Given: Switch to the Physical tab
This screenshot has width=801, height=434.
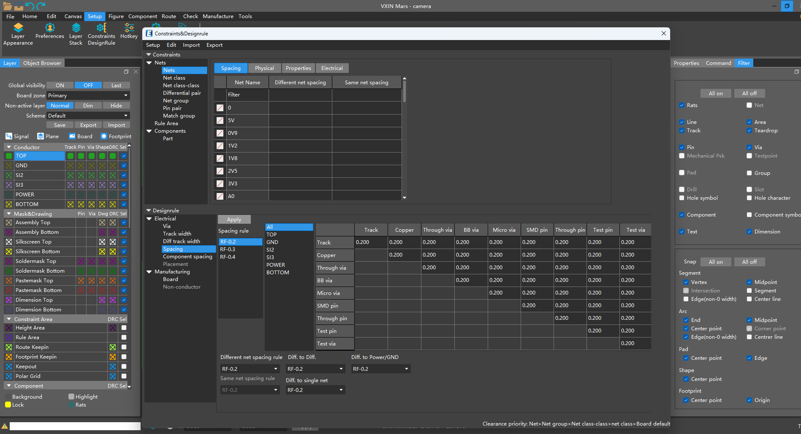Looking at the screenshot, I should [264, 68].
